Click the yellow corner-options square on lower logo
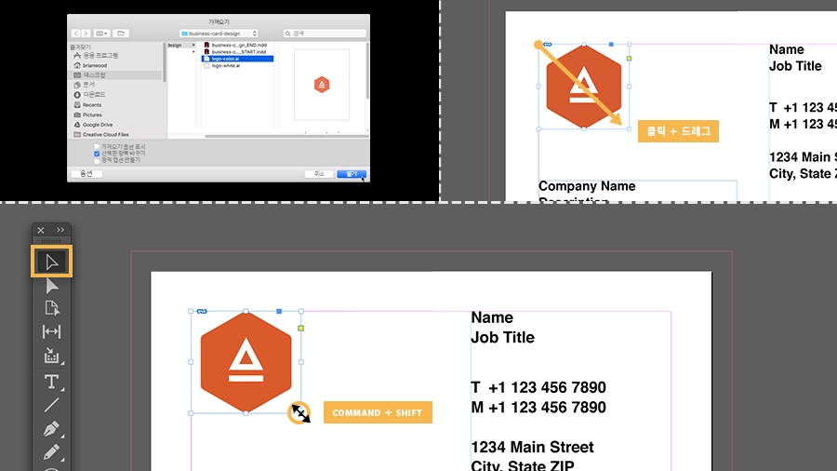The image size is (837, 471). pyautogui.click(x=301, y=329)
